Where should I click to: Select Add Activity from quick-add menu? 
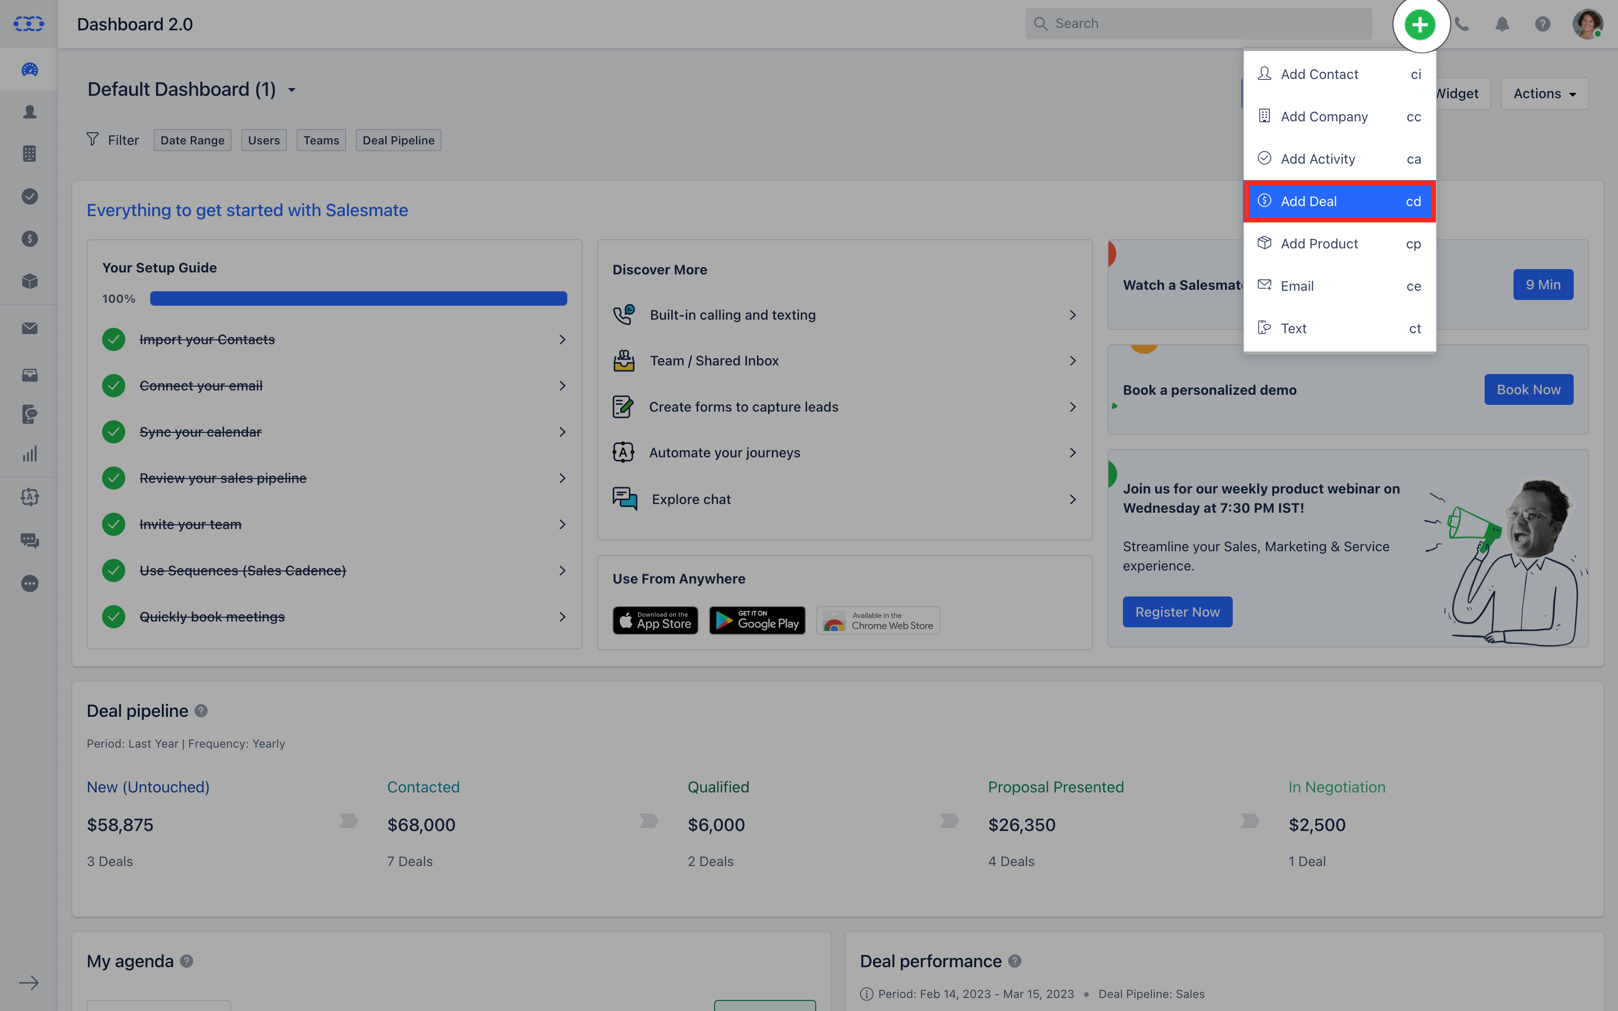pyautogui.click(x=1339, y=158)
